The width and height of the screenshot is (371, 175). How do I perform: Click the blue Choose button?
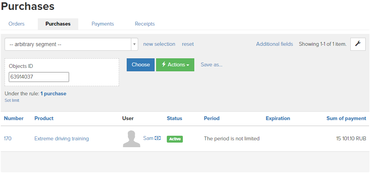(140, 65)
